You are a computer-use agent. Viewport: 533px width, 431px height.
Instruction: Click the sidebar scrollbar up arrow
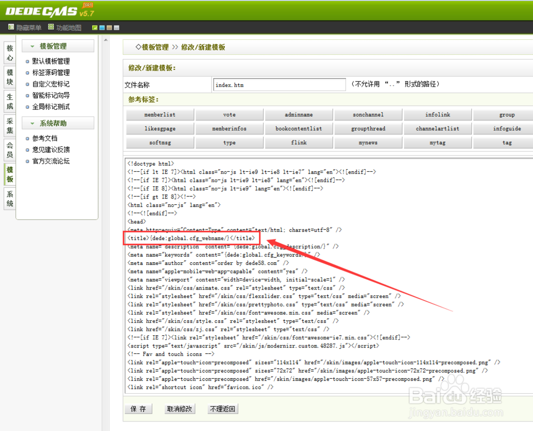coord(106,40)
